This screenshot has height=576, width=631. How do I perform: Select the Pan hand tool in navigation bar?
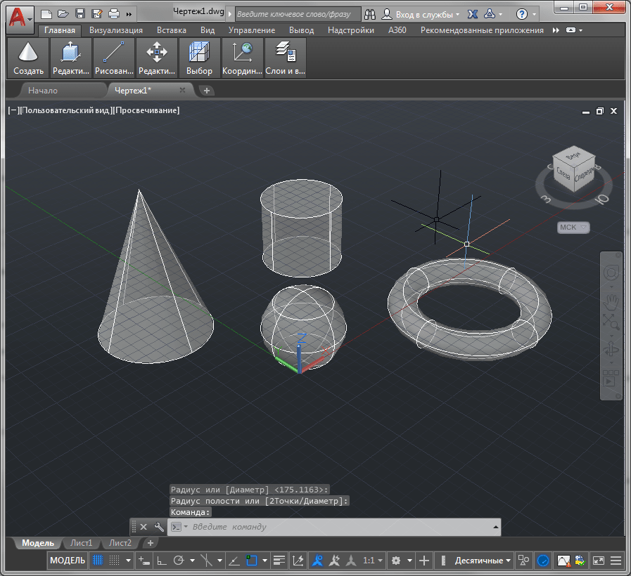[x=611, y=301]
